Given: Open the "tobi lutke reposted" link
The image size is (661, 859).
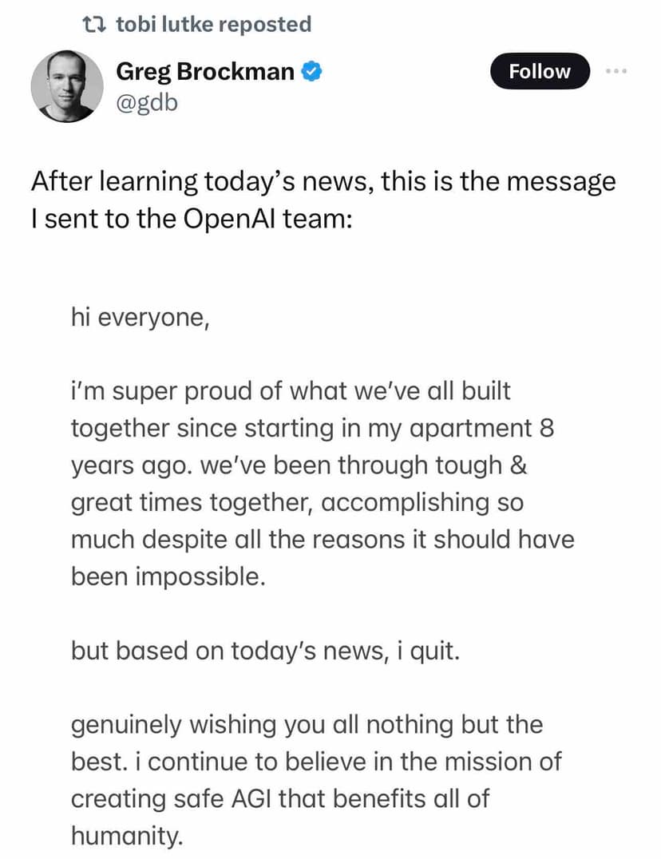Looking at the screenshot, I should coord(213,24).
